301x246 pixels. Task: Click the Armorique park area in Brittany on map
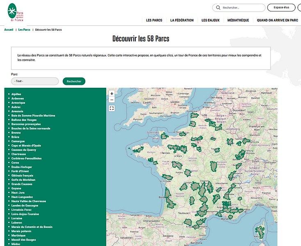click(x=139, y=150)
